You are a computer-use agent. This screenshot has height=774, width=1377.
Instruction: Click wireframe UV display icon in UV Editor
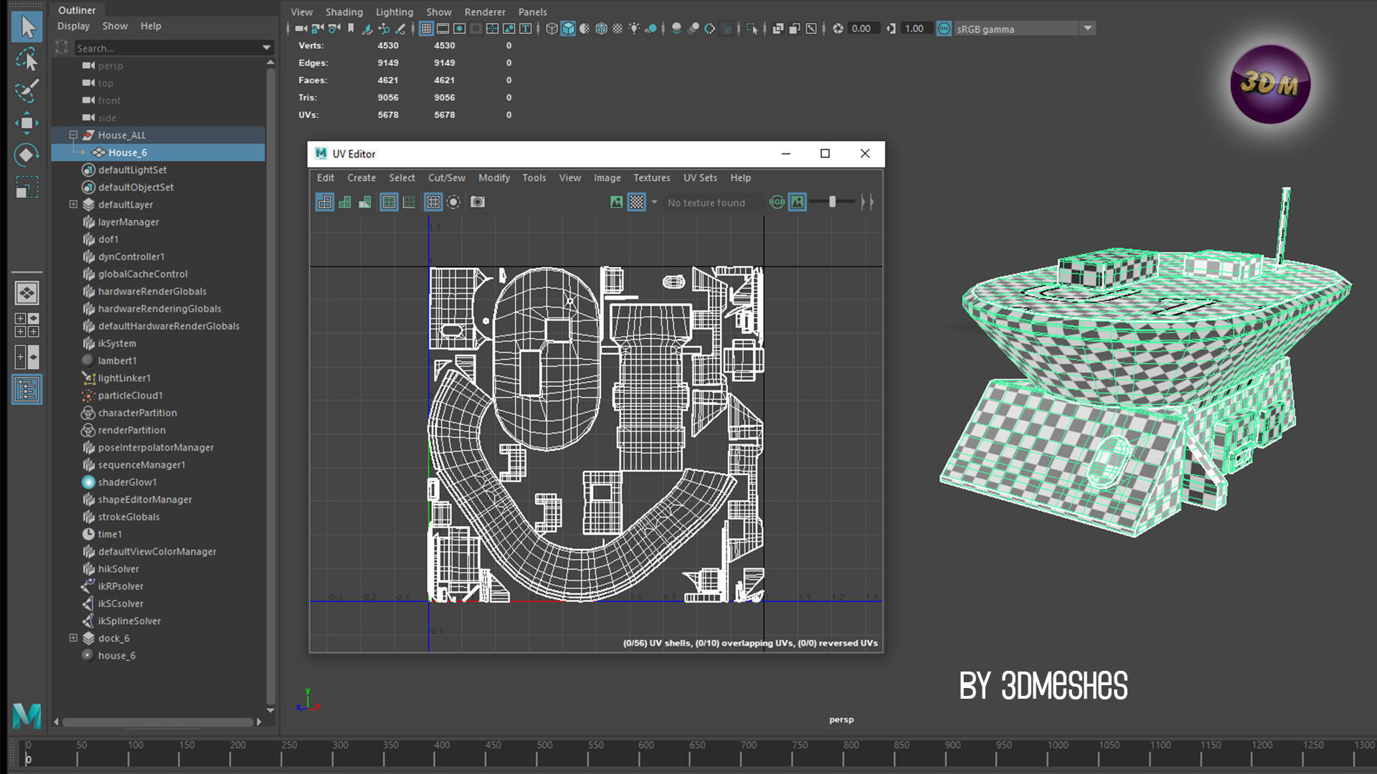[x=325, y=202]
